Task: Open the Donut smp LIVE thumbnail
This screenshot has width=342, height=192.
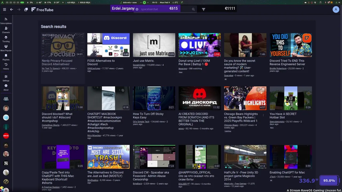Action: (200, 45)
